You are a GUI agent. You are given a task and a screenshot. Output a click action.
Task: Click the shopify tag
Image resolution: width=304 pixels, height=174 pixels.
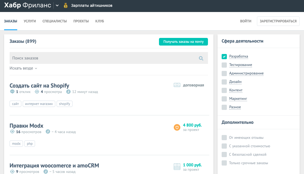(x=64, y=104)
